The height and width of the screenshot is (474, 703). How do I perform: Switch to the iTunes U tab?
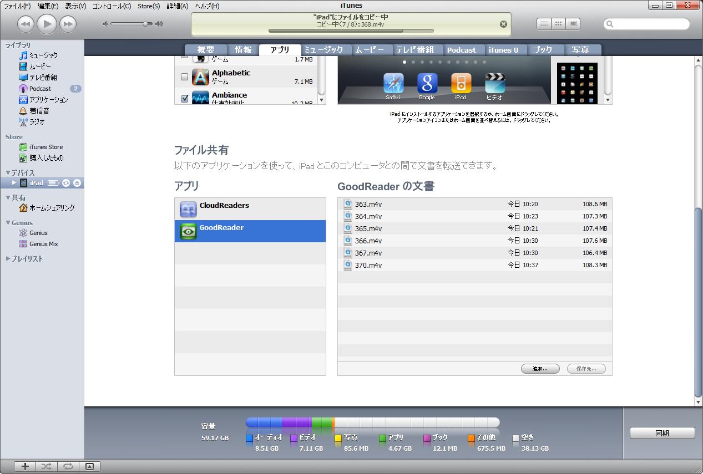503,50
